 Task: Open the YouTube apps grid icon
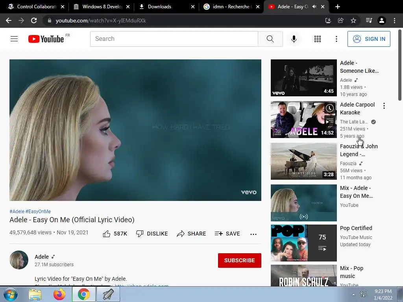[318, 39]
